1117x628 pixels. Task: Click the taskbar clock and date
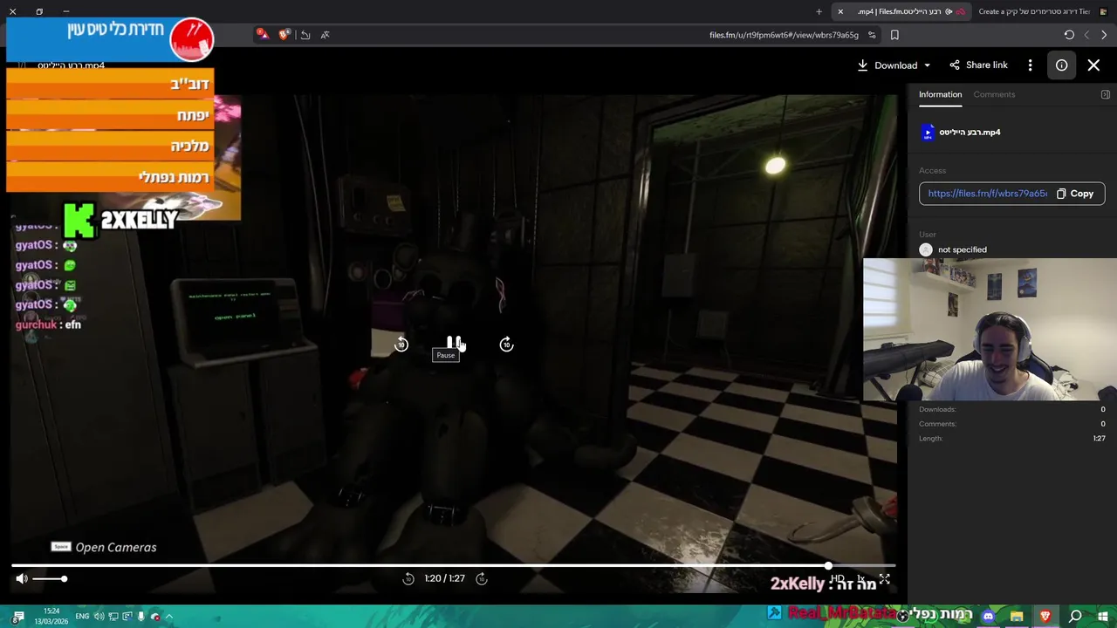pyautogui.click(x=51, y=617)
